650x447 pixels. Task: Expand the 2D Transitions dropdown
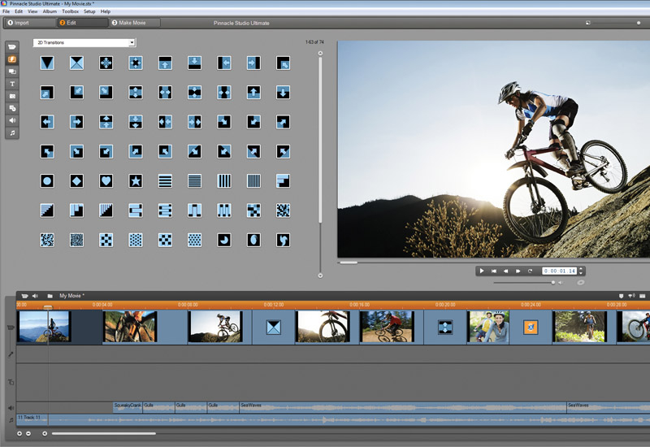click(x=132, y=42)
